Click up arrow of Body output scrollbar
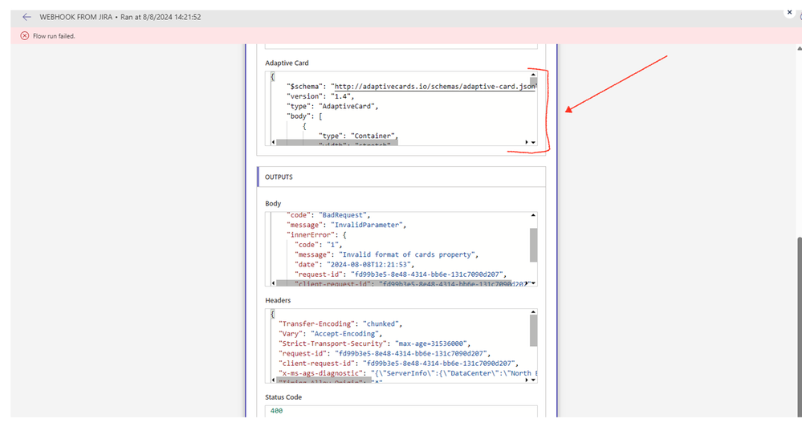 tap(533, 215)
